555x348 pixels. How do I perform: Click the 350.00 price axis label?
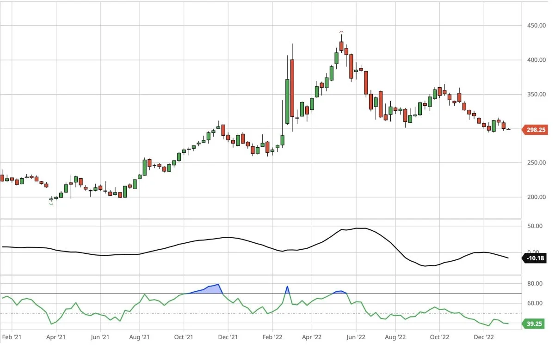(x=536, y=94)
